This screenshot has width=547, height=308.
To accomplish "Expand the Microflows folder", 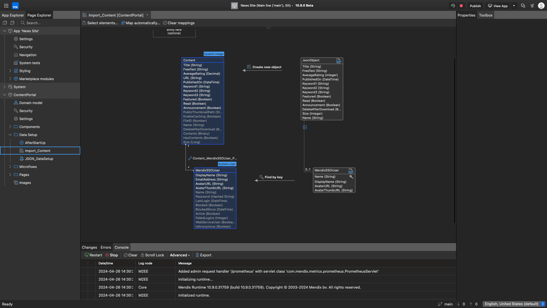I will coord(10,167).
